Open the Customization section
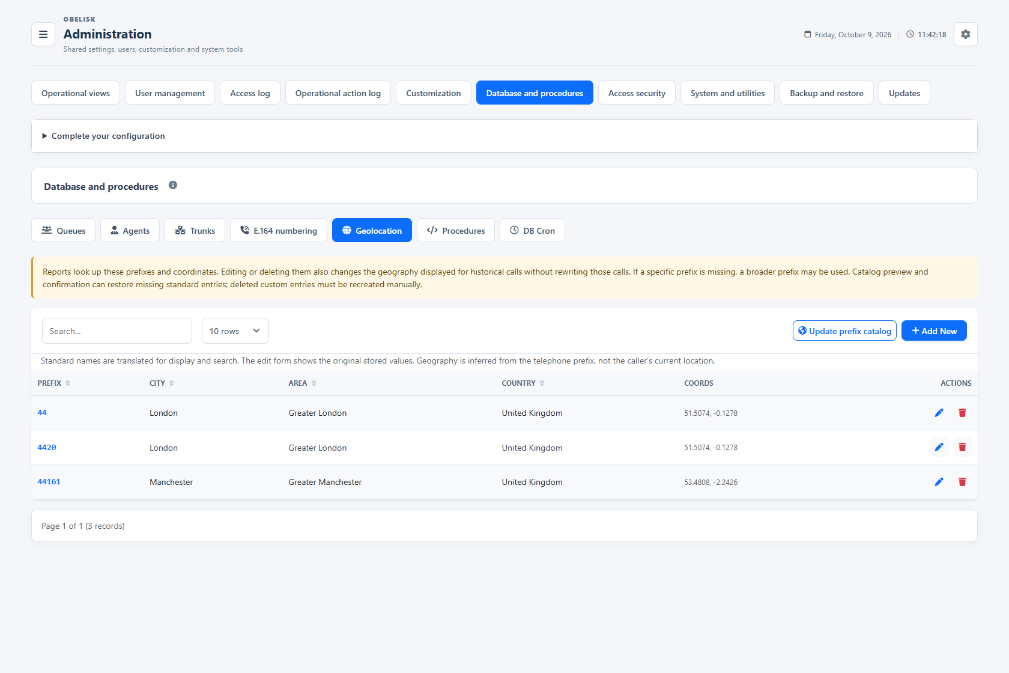Image resolution: width=1009 pixels, height=673 pixels. pyautogui.click(x=434, y=93)
